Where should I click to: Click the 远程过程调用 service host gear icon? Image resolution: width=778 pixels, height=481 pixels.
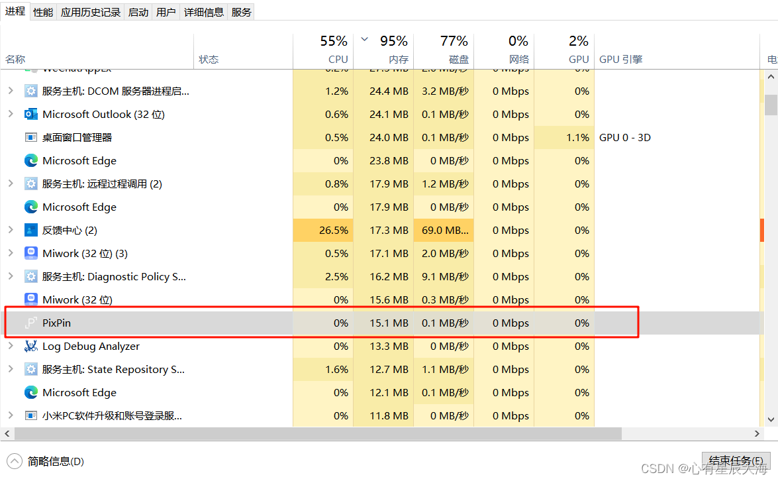click(x=30, y=184)
